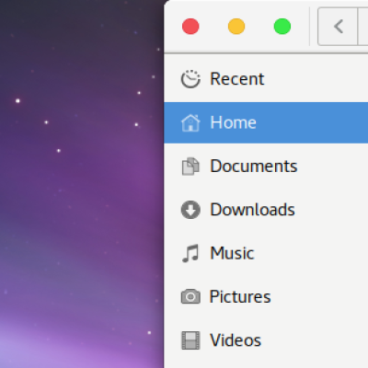Close the window with the red button
This screenshot has width=368, height=368.
tap(190, 27)
